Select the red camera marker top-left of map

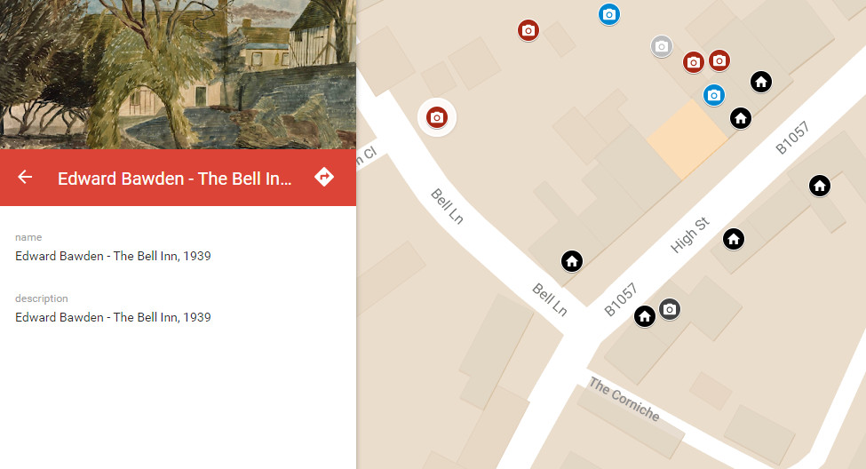coord(528,30)
